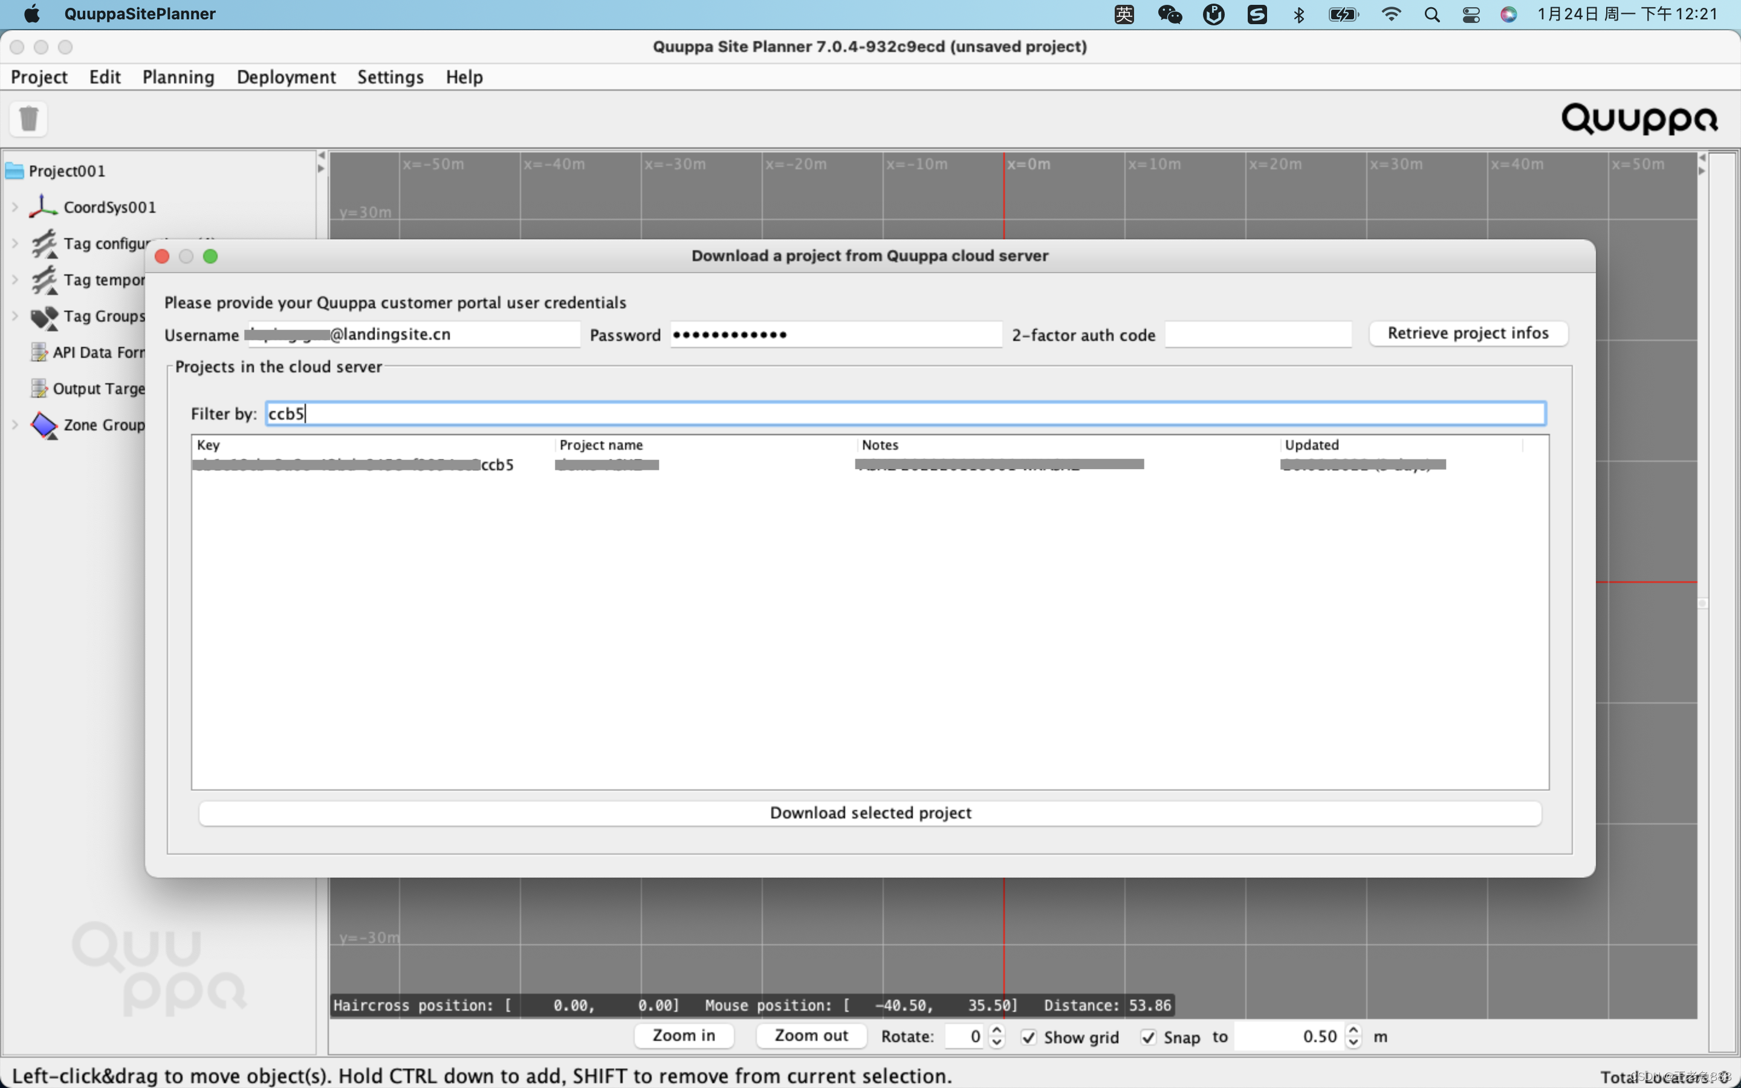1741x1088 pixels.
Task: Click Download selected project button
Action: [870, 813]
